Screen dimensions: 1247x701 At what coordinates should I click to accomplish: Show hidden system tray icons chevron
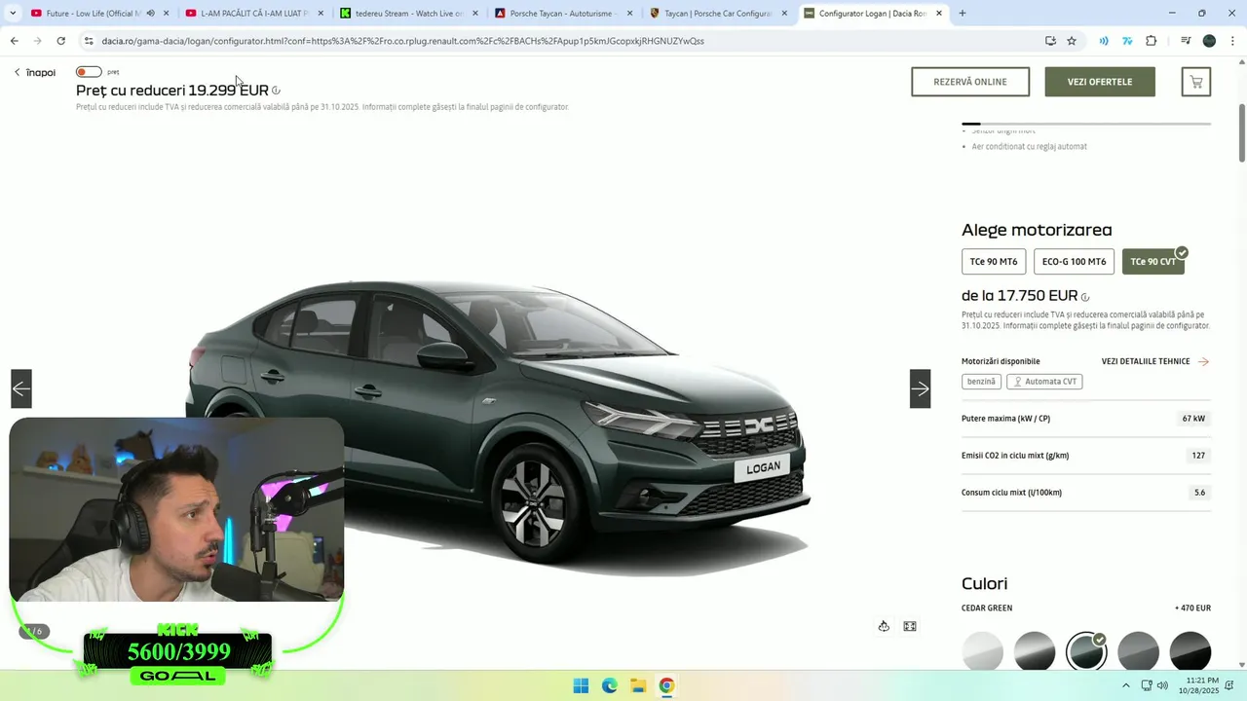1126,685
